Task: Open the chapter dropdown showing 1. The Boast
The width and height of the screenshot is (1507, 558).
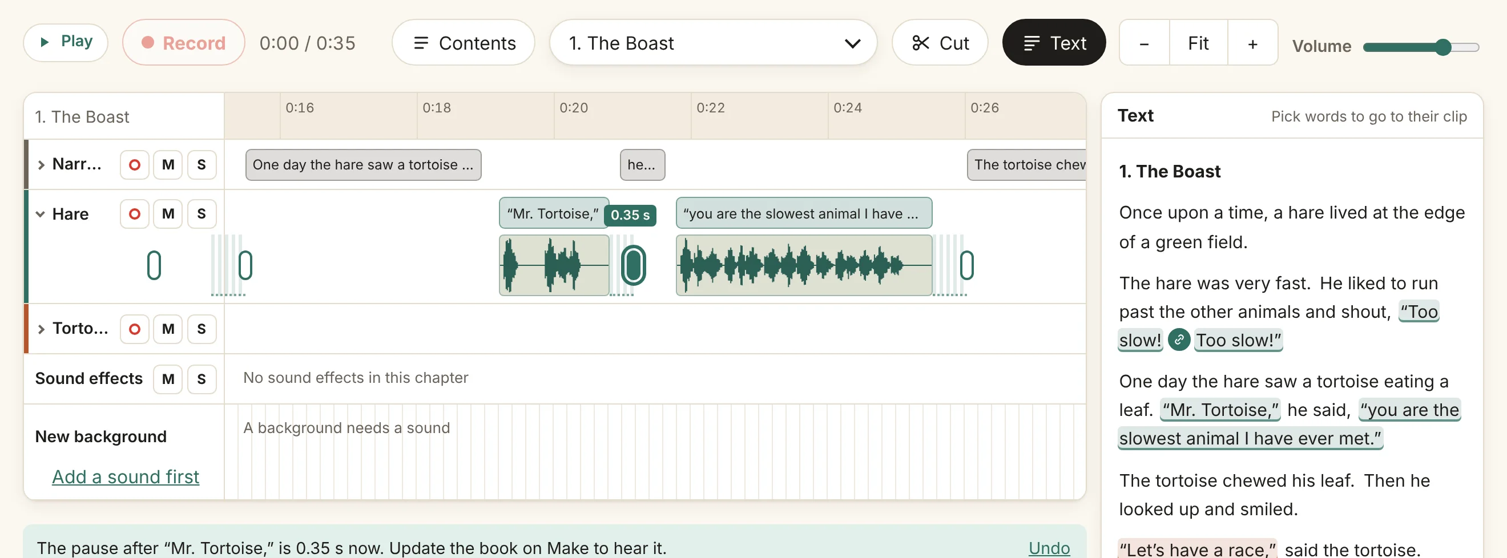Action: click(x=713, y=42)
